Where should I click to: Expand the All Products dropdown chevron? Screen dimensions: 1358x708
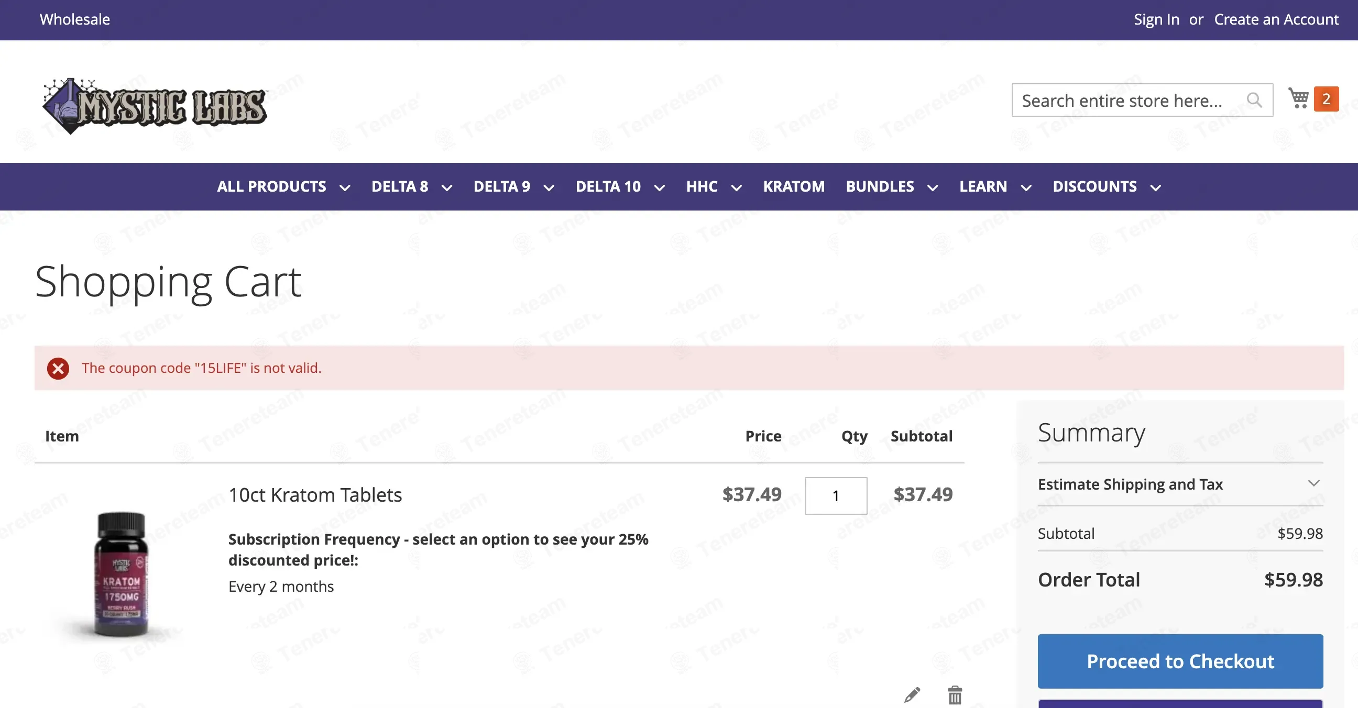point(345,187)
